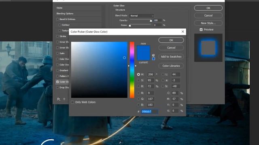This screenshot has height=145, width=259.
Task: Click the color field selection circle
Action: [124, 58]
